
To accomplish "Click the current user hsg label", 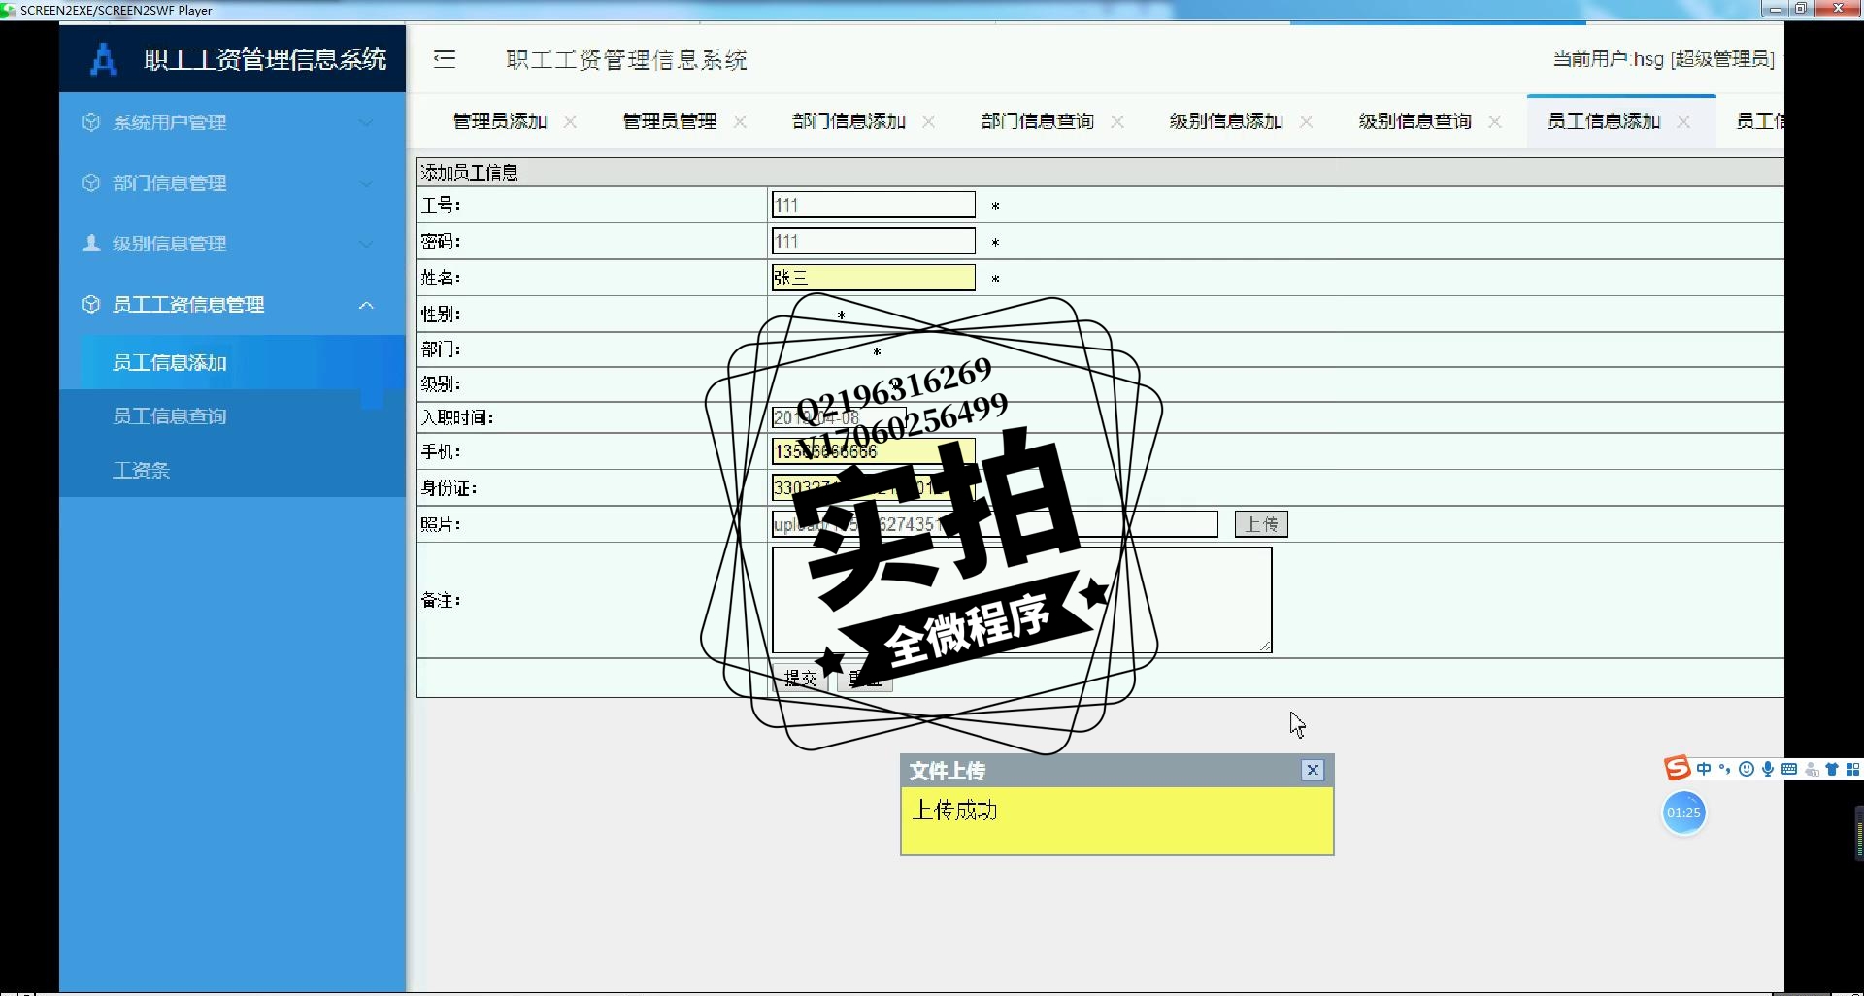I will coord(1663,59).
